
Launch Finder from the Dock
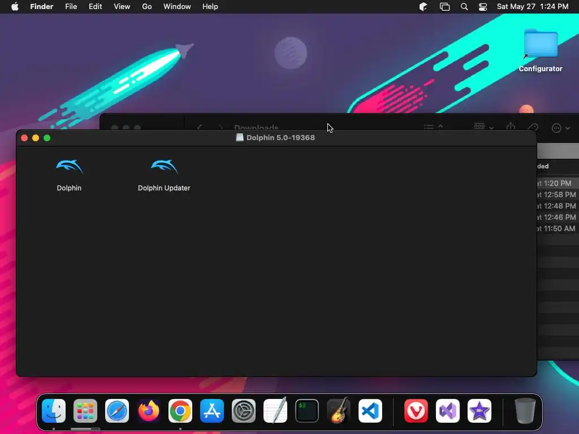(54, 411)
